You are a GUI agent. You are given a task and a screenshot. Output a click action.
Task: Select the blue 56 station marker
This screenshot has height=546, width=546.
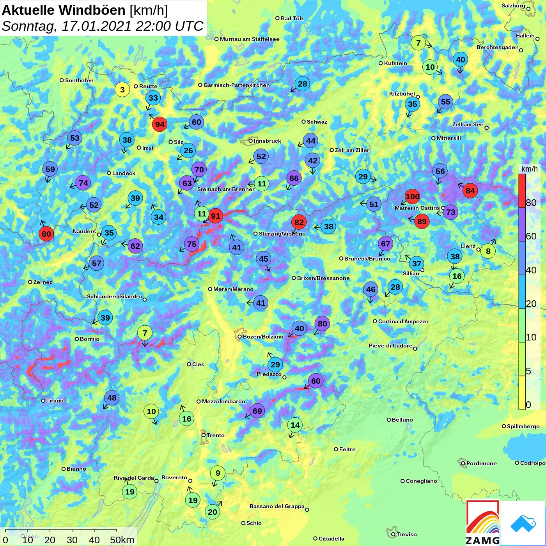440,171
